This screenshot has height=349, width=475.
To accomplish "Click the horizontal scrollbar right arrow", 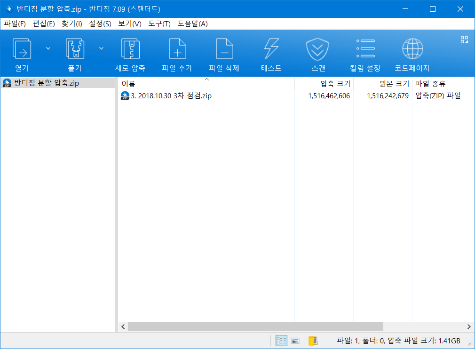I will pos(469,326).
